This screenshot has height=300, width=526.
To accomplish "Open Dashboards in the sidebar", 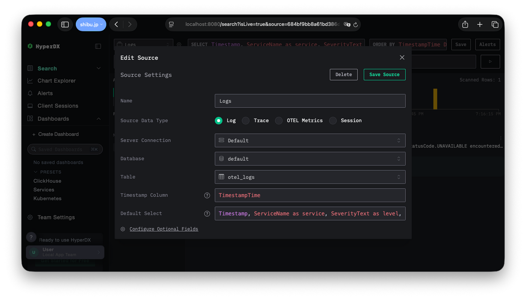I will point(53,119).
